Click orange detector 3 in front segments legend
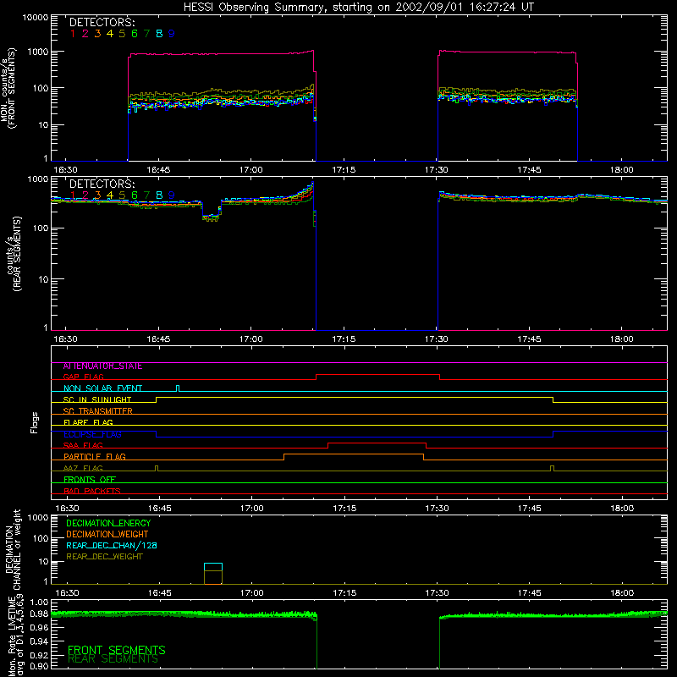 [97, 33]
